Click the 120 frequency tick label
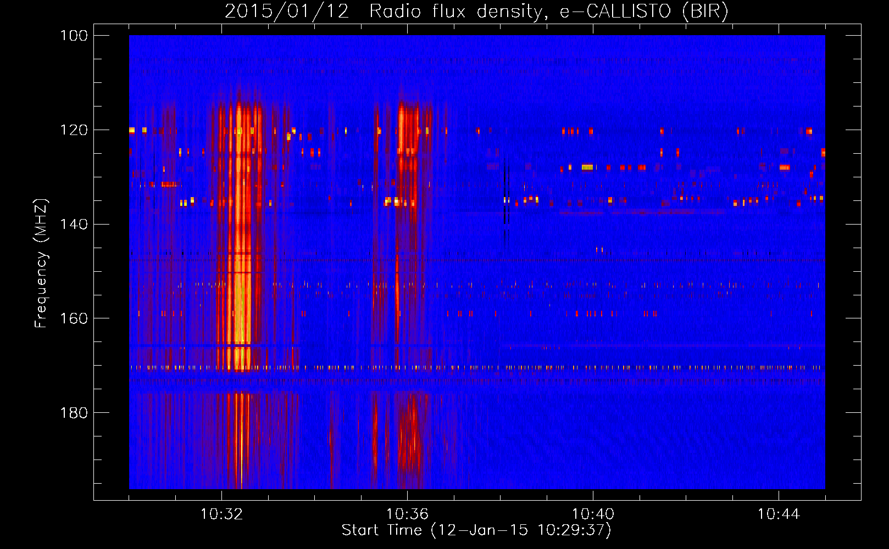This screenshot has width=889, height=549. click(74, 130)
